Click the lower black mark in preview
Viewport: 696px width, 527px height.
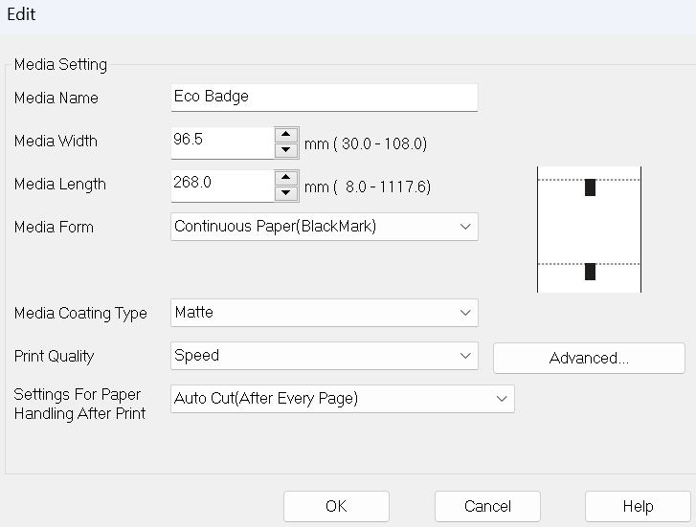(590, 272)
